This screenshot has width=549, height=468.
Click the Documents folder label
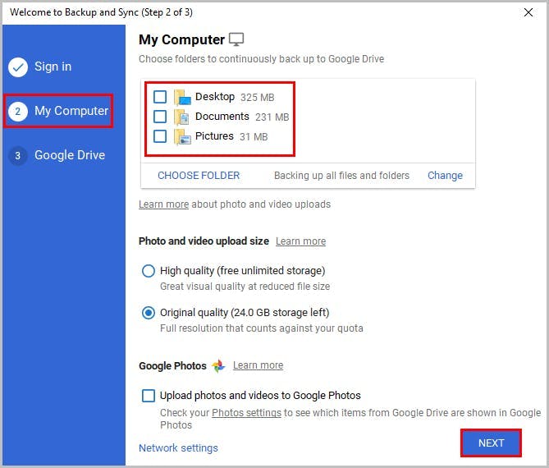pos(222,117)
